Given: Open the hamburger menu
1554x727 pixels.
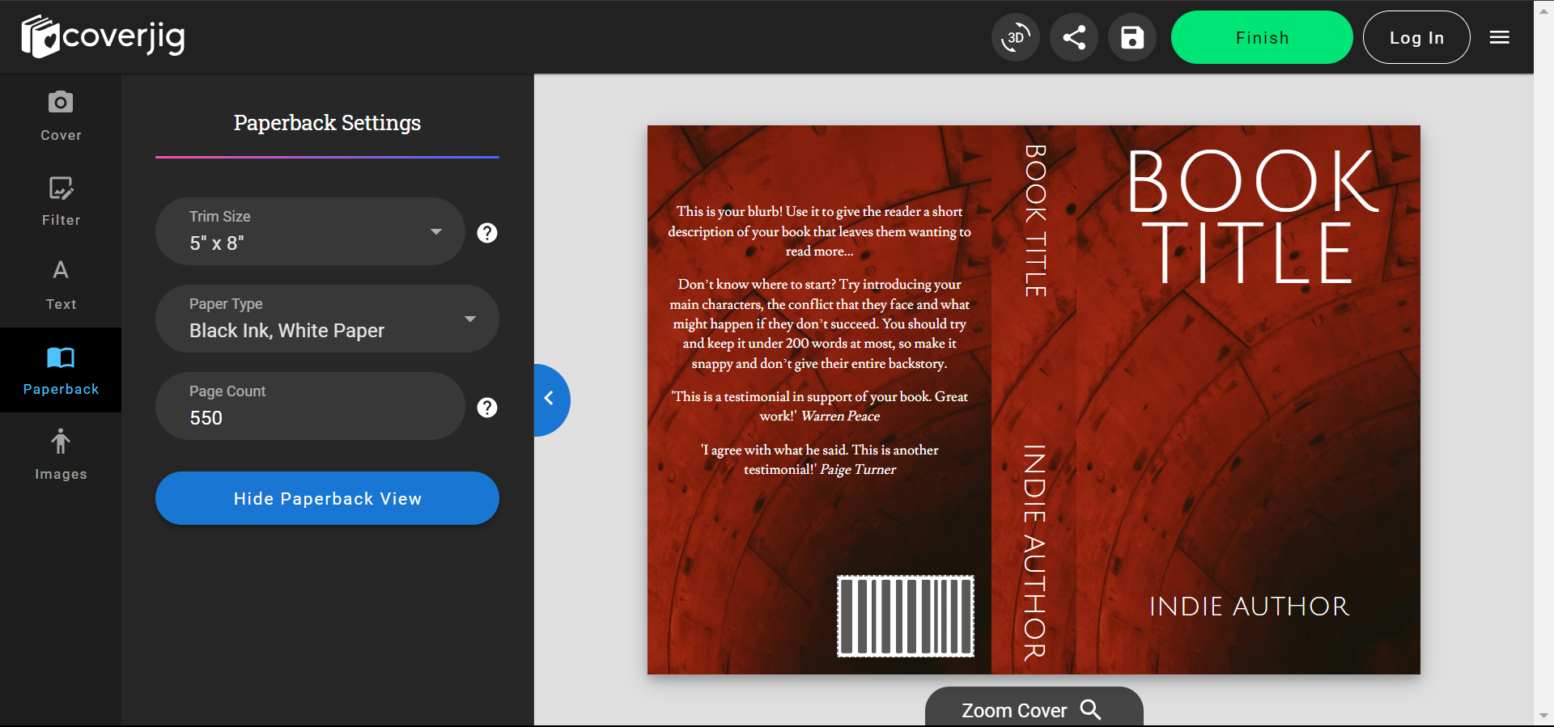Looking at the screenshot, I should 1500,37.
